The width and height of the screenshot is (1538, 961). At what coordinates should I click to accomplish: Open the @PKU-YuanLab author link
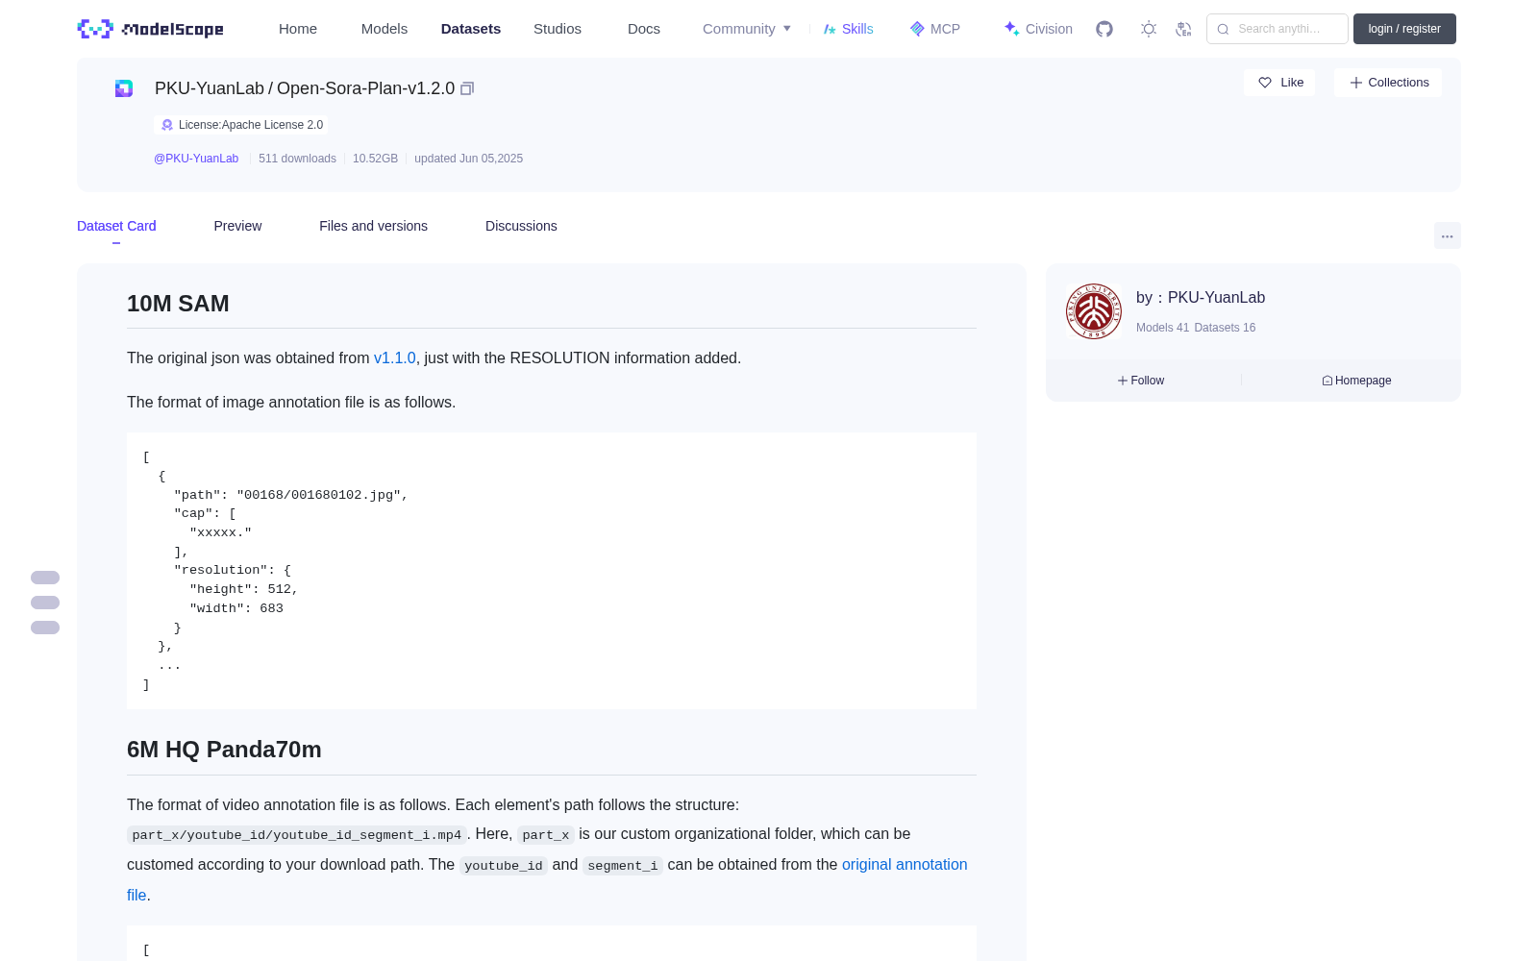click(x=196, y=159)
